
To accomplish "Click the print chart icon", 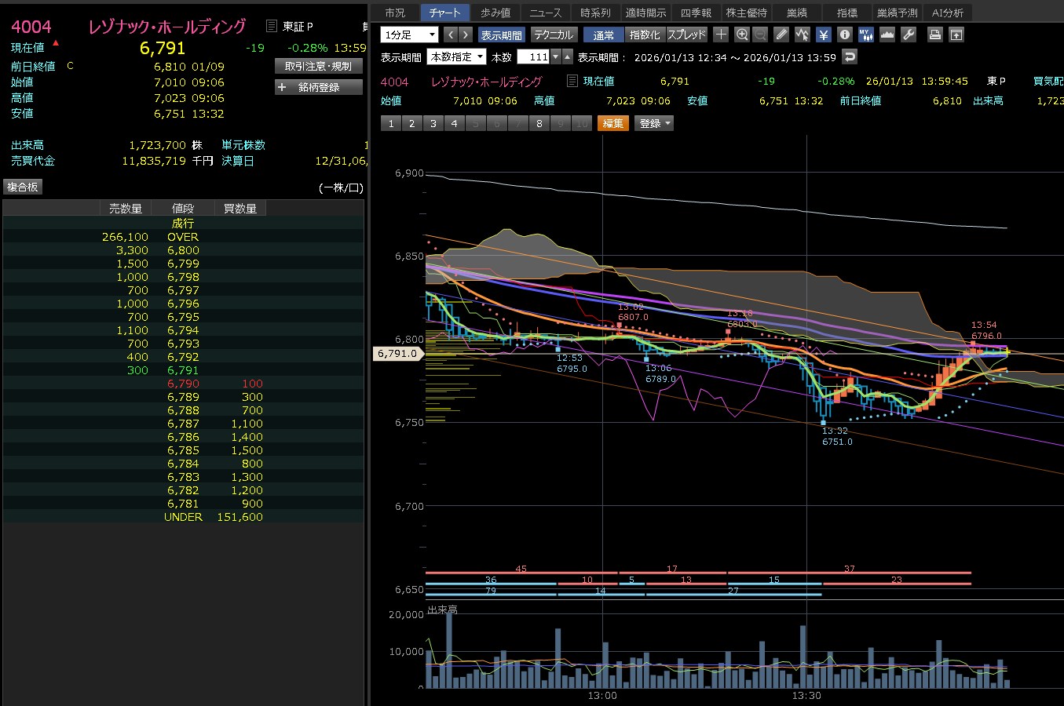I will (x=934, y=35).
